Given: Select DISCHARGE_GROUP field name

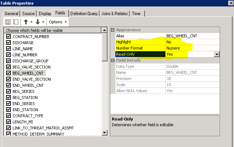Looking at the screenshot, I should (x=31, y=61).
